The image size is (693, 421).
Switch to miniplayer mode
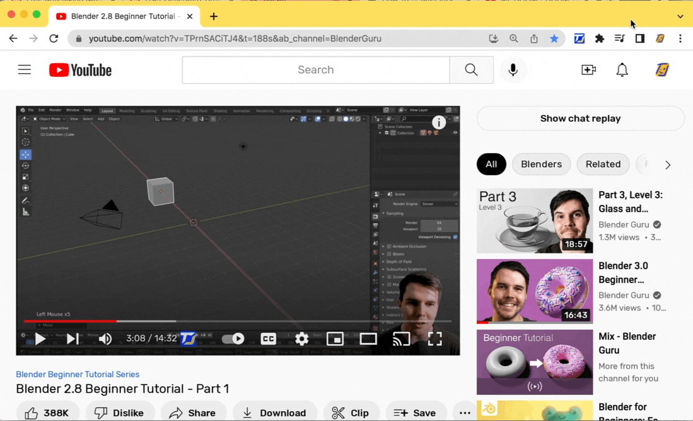tap(335, 339)
